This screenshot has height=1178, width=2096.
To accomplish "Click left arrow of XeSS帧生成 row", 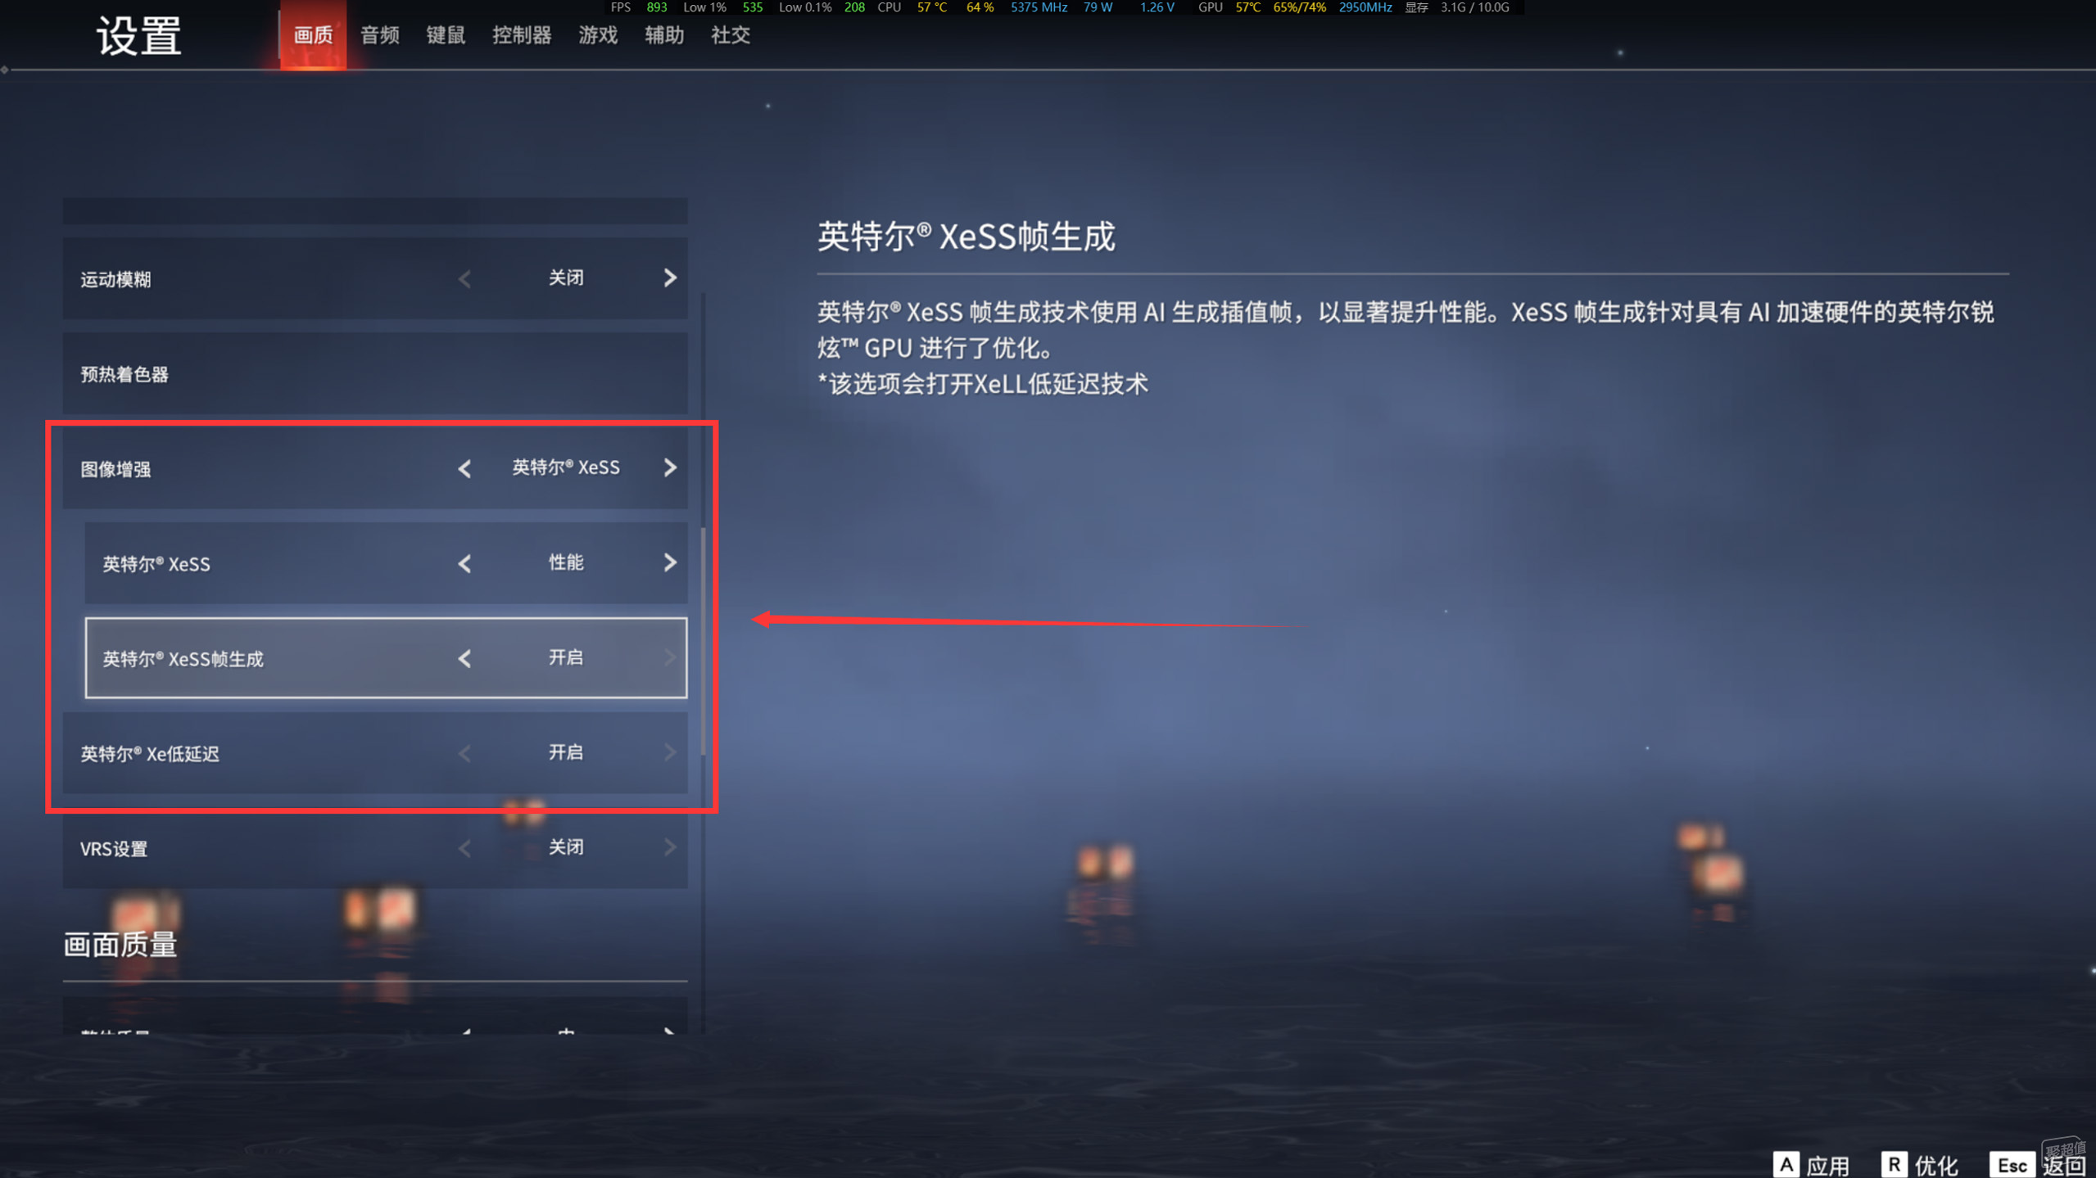I will [464, 658].
